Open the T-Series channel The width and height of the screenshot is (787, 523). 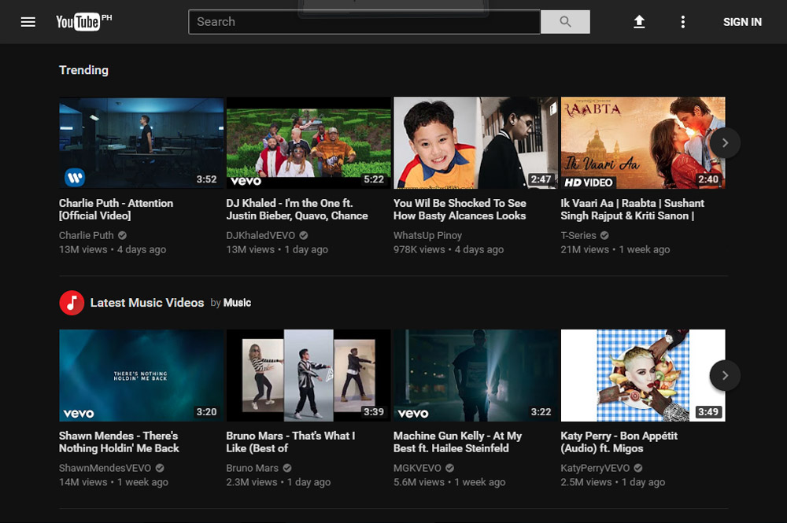577,235
